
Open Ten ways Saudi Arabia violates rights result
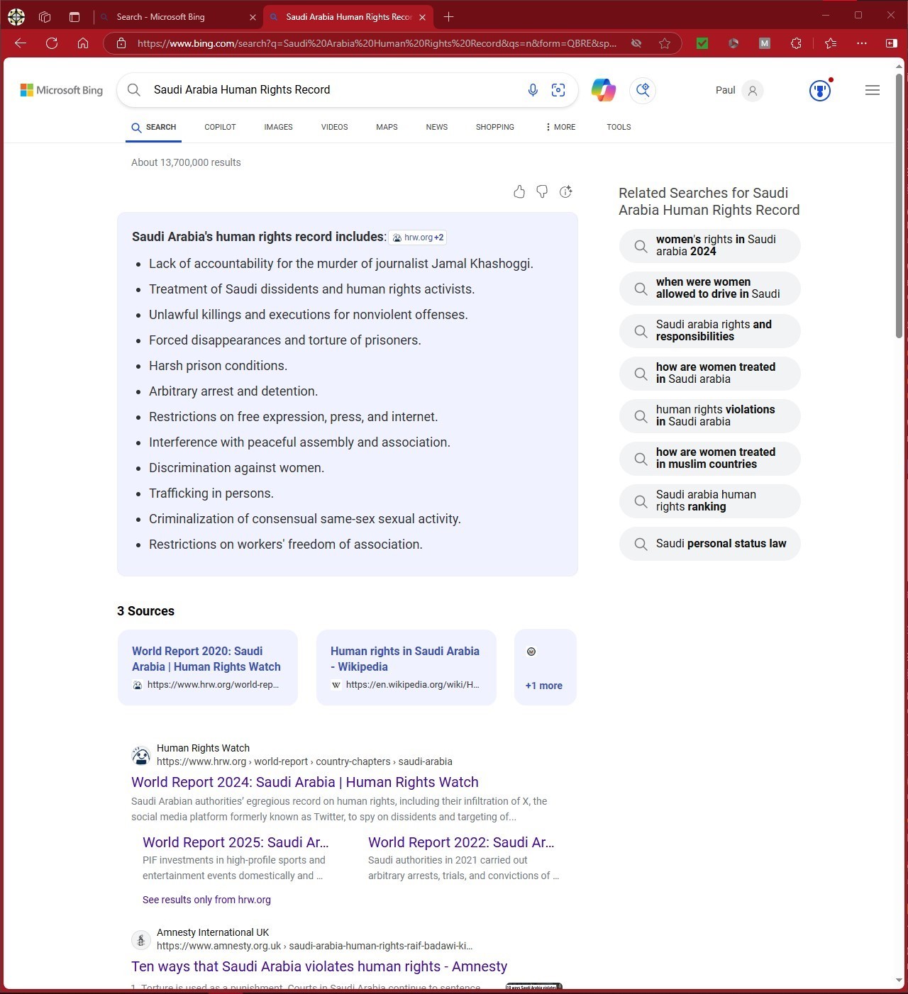319,966
